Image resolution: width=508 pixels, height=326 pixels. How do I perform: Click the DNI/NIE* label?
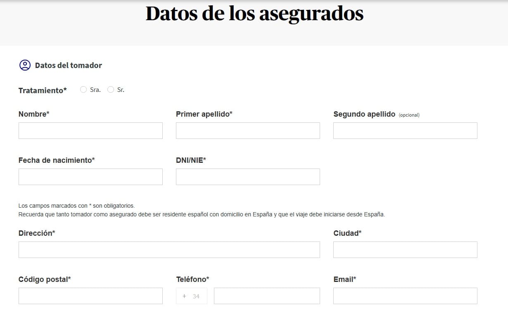[191, 160]
